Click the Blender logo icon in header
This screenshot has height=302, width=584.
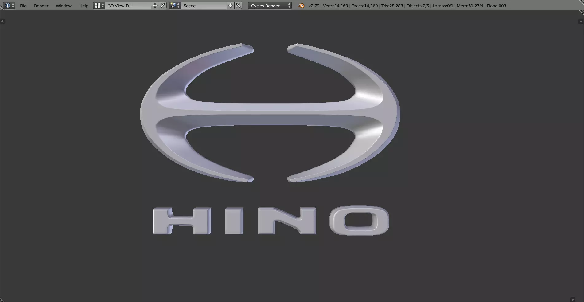click(302, 6)
